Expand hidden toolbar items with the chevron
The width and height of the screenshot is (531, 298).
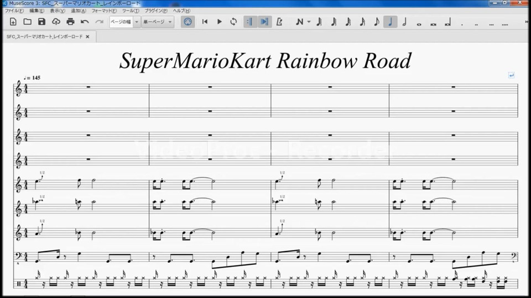click(527, 22)
